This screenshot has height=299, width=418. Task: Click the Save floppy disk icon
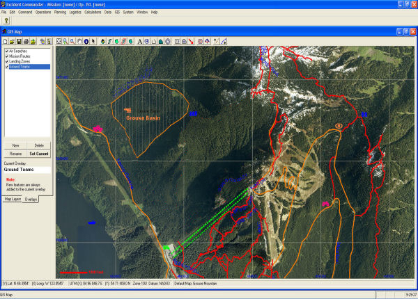pos(19,41)
